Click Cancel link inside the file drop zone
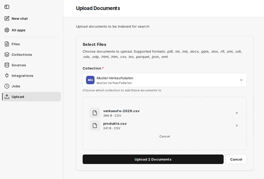 coord(165,136)
